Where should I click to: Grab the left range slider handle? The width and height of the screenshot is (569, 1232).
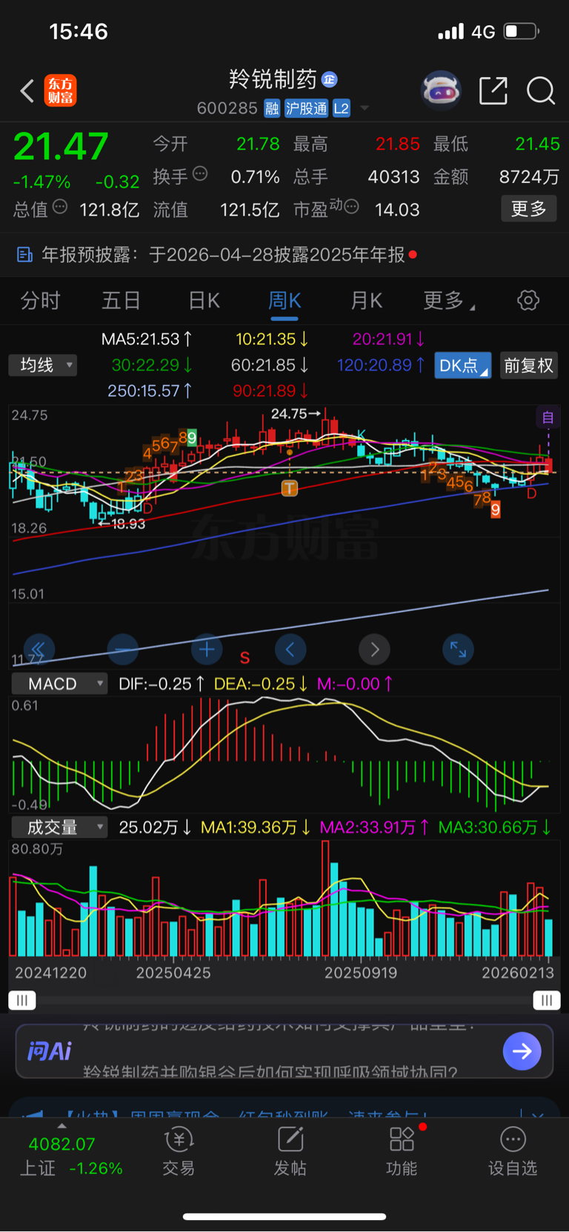(22, 1000)
